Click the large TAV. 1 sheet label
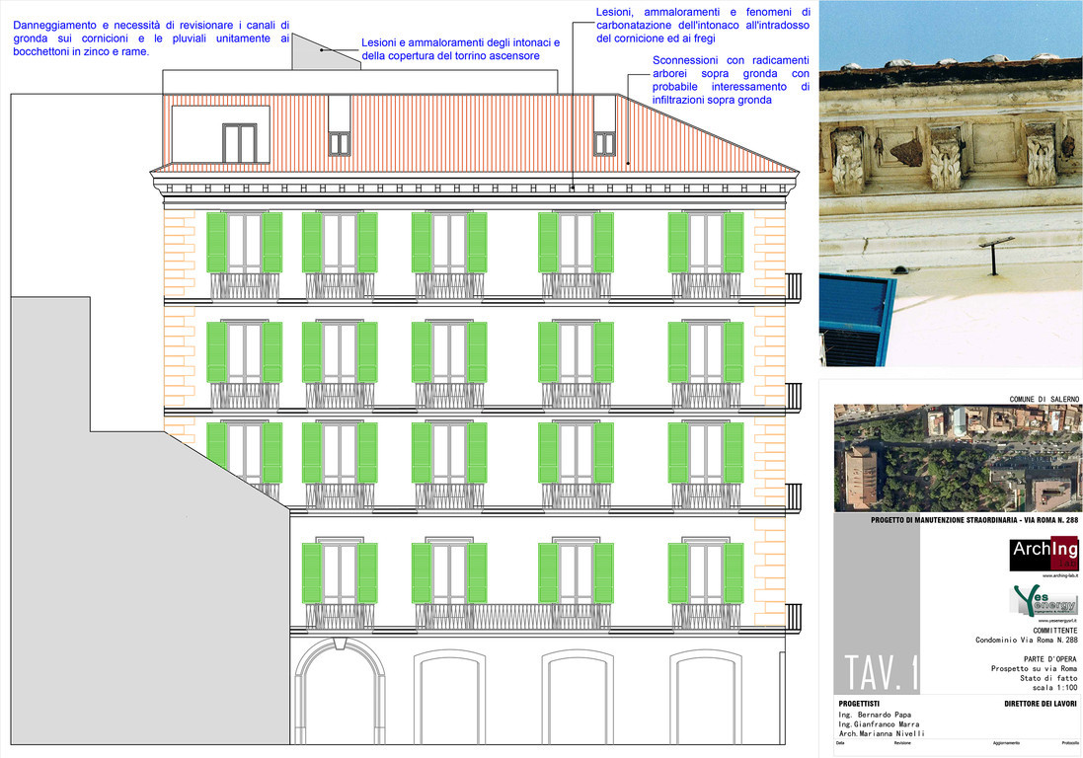The width and height of the screenshot is (1083, 758). 882,672
